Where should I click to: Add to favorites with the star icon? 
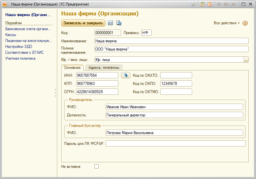point(193,4)
